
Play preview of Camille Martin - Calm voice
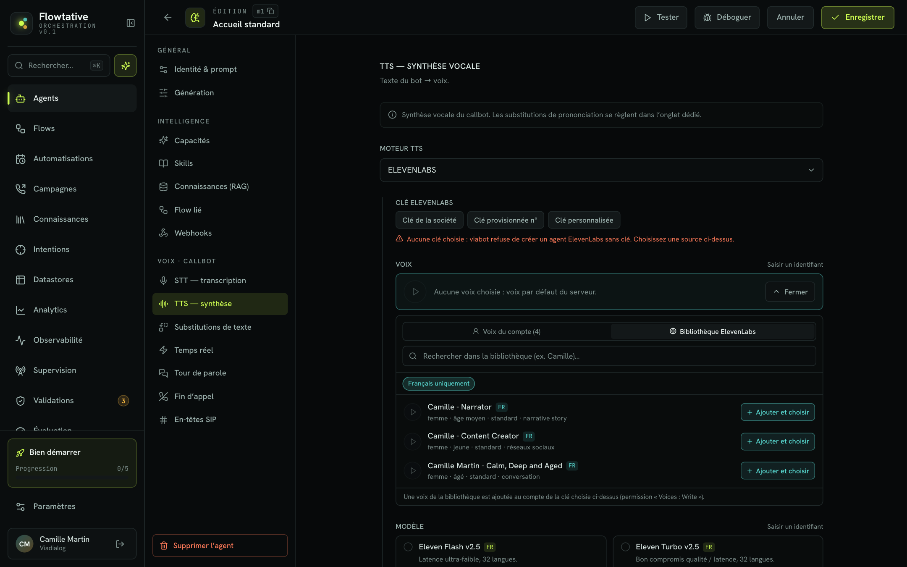pos(413,471)
